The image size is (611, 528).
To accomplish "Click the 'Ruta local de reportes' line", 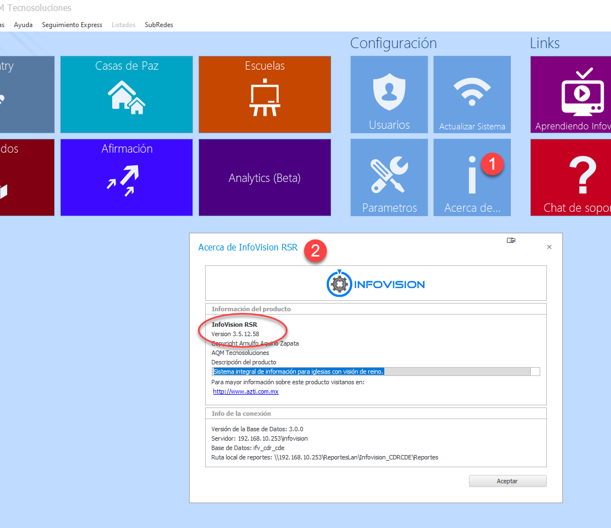I will (325, 457).
